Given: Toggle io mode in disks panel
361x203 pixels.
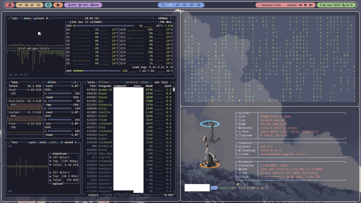Looking at the screenshot, I should click(75, 82).
